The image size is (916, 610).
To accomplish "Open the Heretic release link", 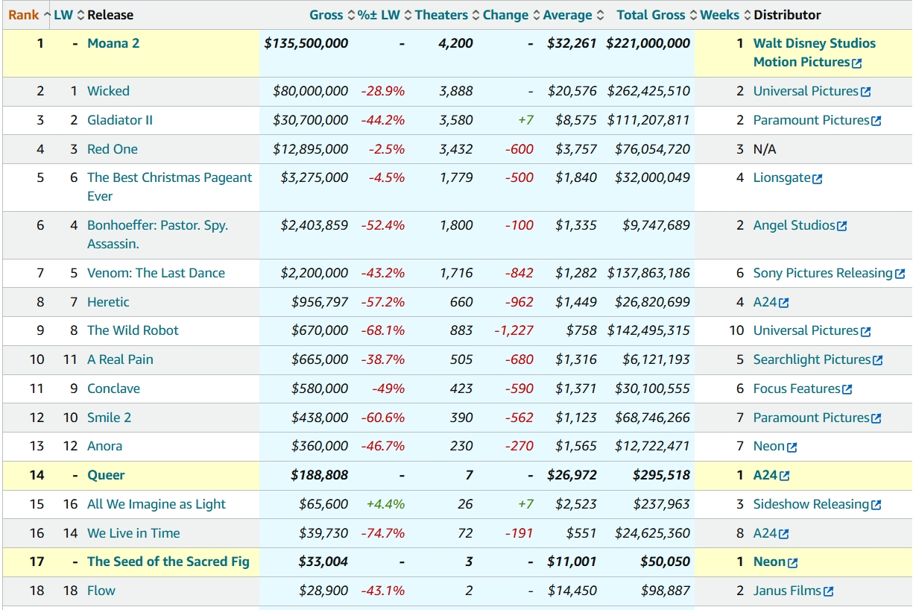I will tap(108, 302).
